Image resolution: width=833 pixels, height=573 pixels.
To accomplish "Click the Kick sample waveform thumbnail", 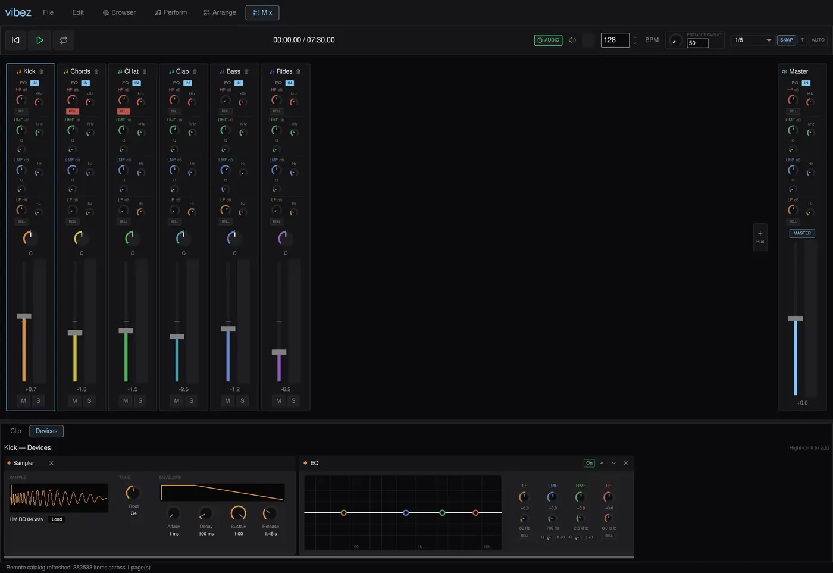I will pos(58,497).
